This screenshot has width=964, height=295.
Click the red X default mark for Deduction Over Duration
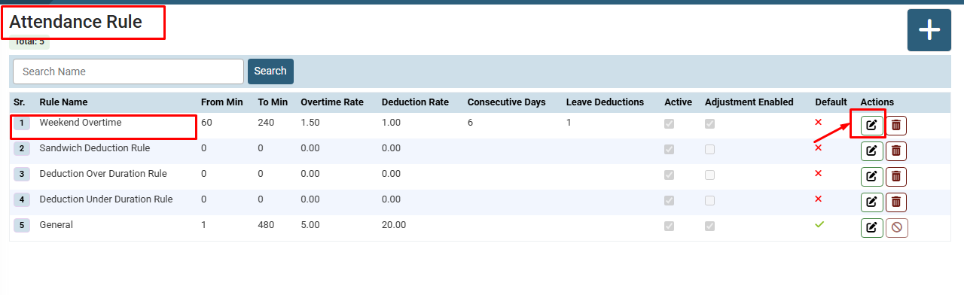tap(819, 173)
